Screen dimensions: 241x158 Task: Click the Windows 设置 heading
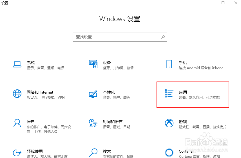[x=120, y=19]
